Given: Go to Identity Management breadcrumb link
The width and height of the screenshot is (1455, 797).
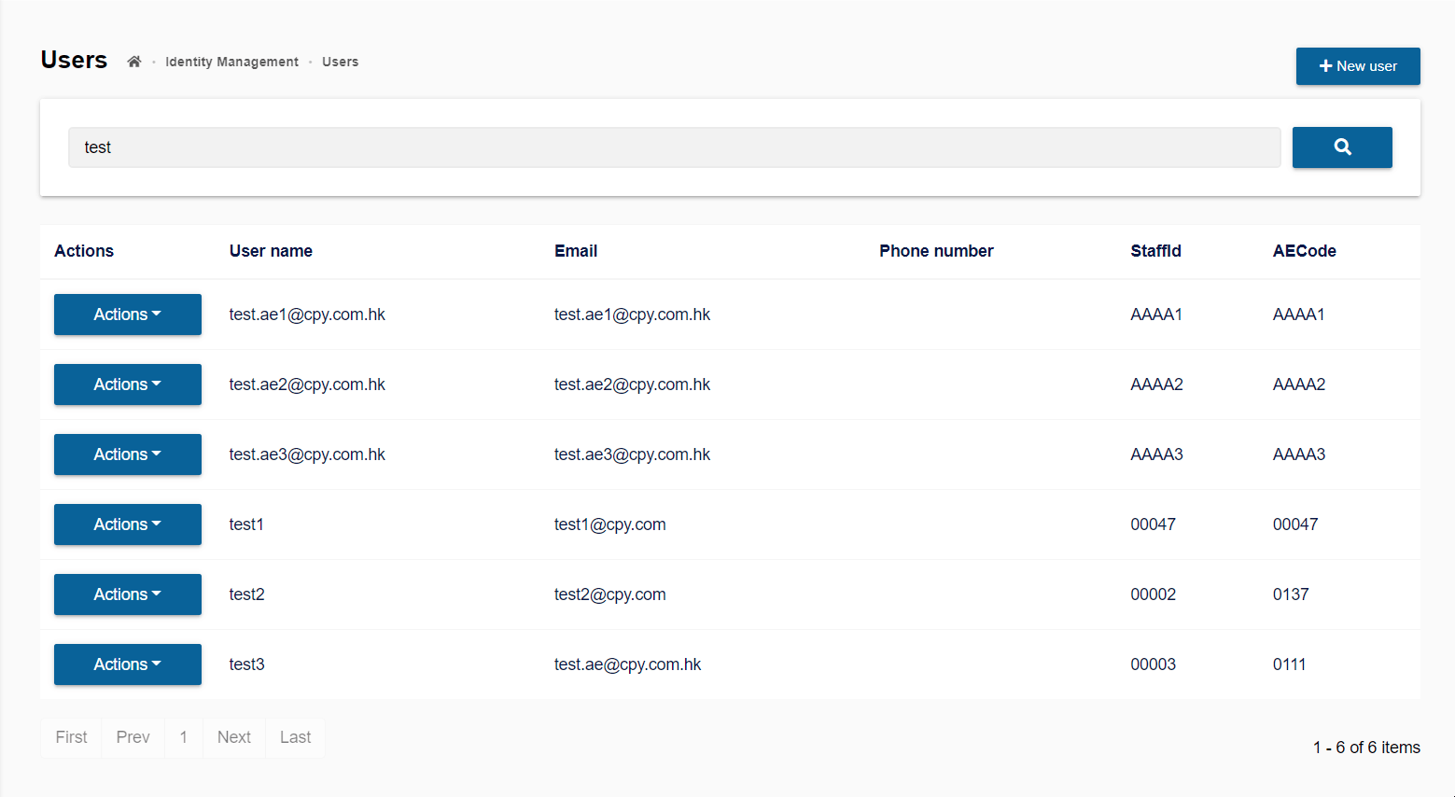Looking at the screenshot, I should (231, 62).
